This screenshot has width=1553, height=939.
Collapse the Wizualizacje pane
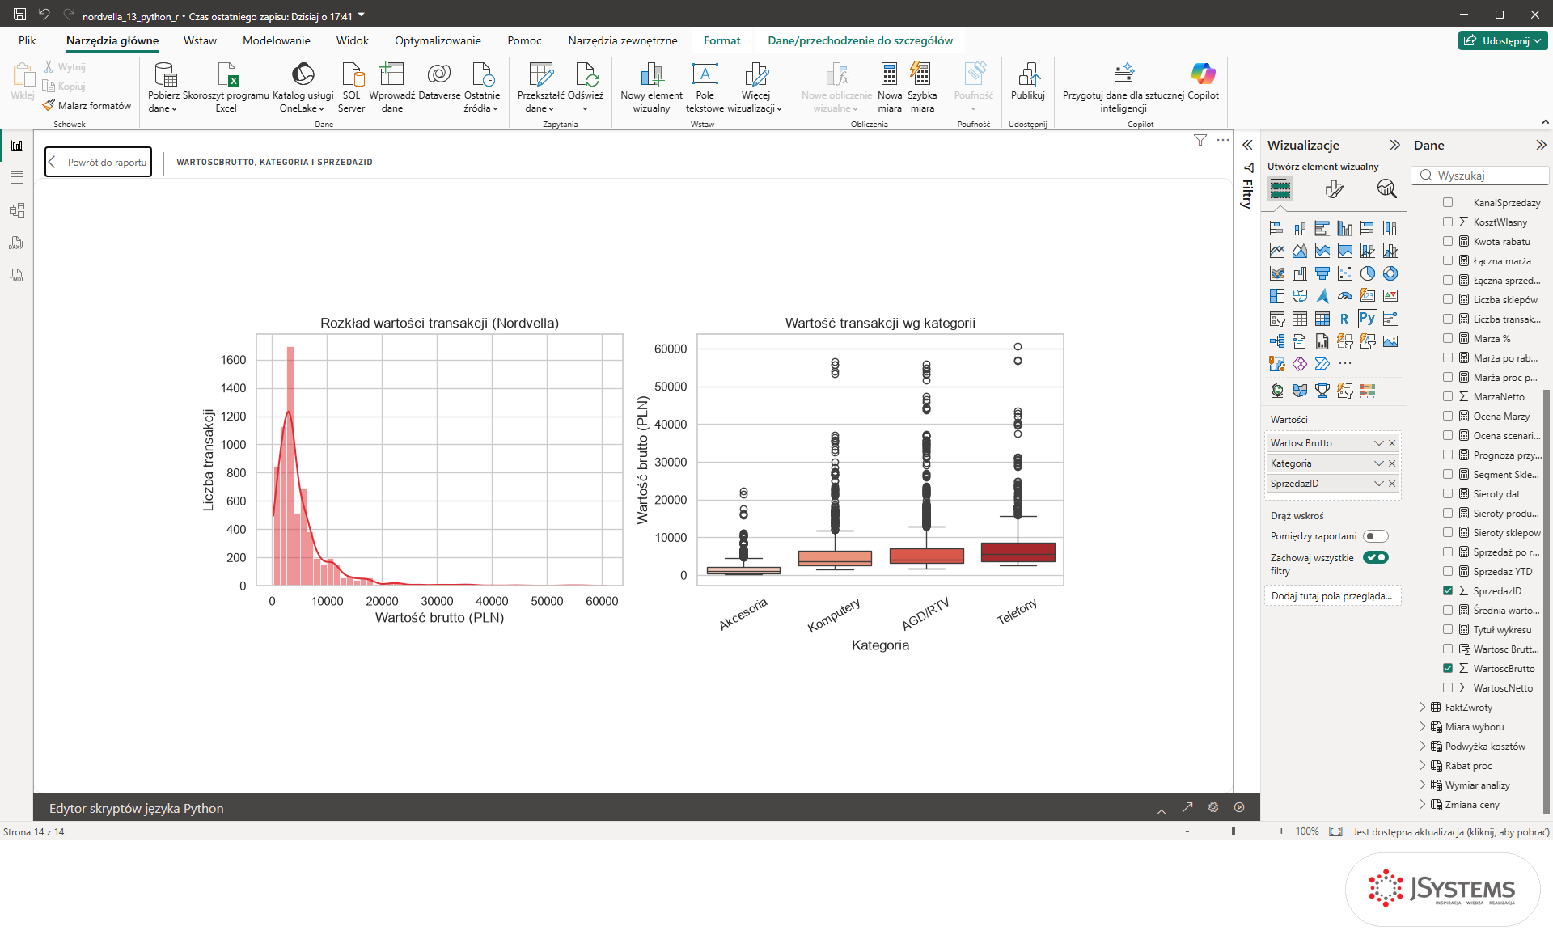tap(1394, 145)
